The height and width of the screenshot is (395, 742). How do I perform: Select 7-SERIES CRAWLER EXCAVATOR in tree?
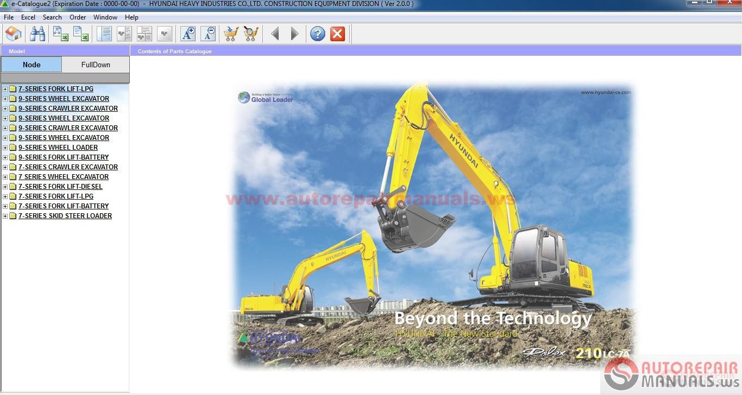coord(68,167)
